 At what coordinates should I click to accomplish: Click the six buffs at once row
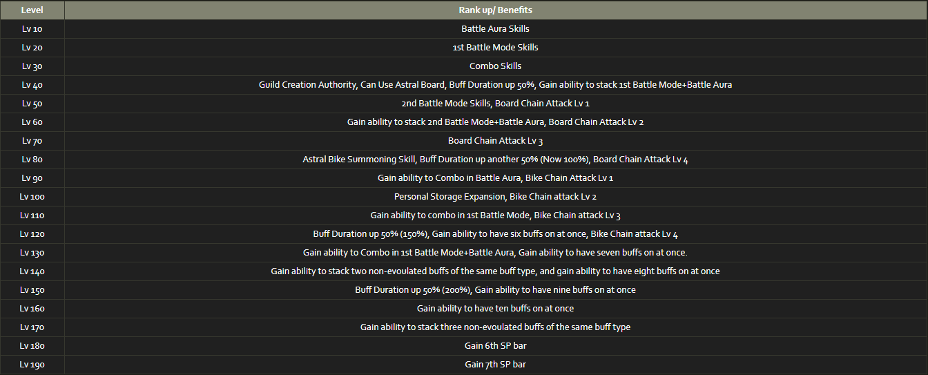pos(495,234)
